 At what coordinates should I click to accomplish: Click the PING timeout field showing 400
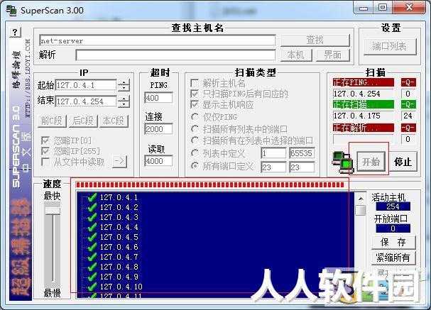158,98
